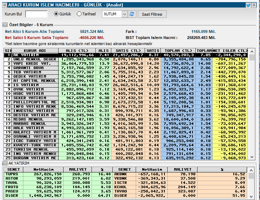260x200 pixels.
Task: Select the Tarihsel radio button
Action: click(79, 14)
